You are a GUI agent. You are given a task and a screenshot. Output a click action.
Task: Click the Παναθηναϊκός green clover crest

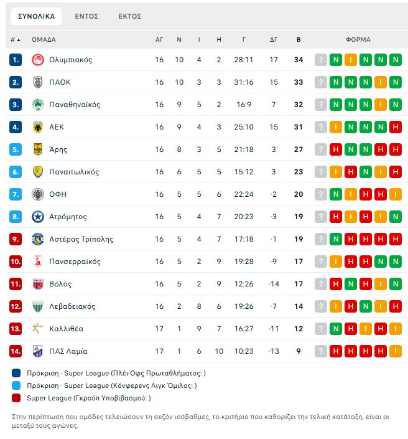pyautogui.click(x=38, y=105)
